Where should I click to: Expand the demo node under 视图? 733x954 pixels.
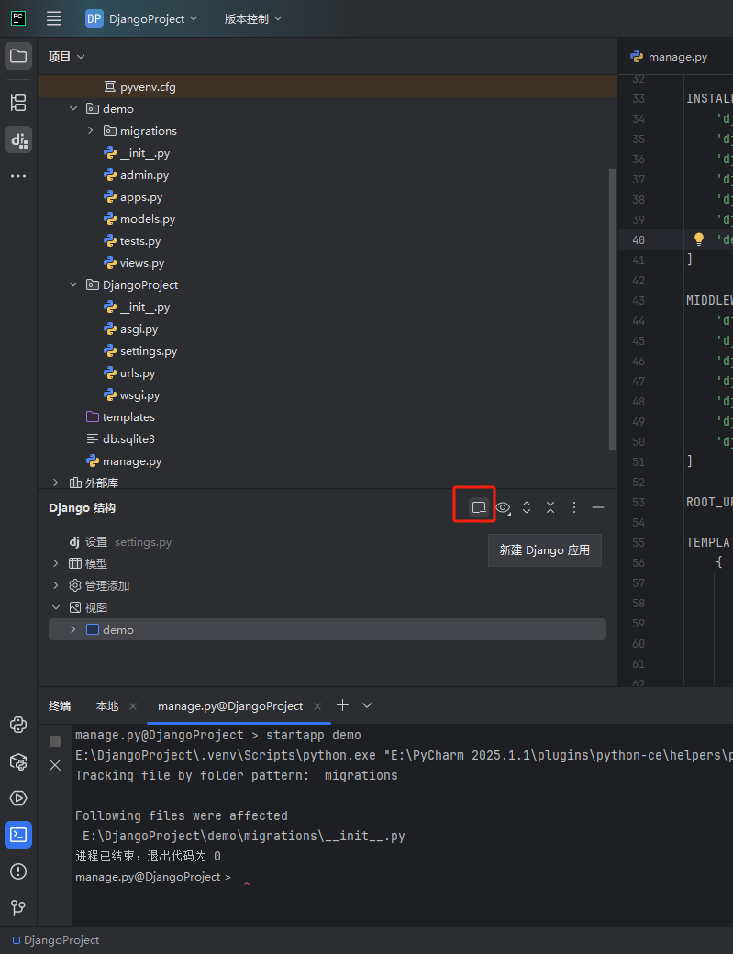[73, 629]
